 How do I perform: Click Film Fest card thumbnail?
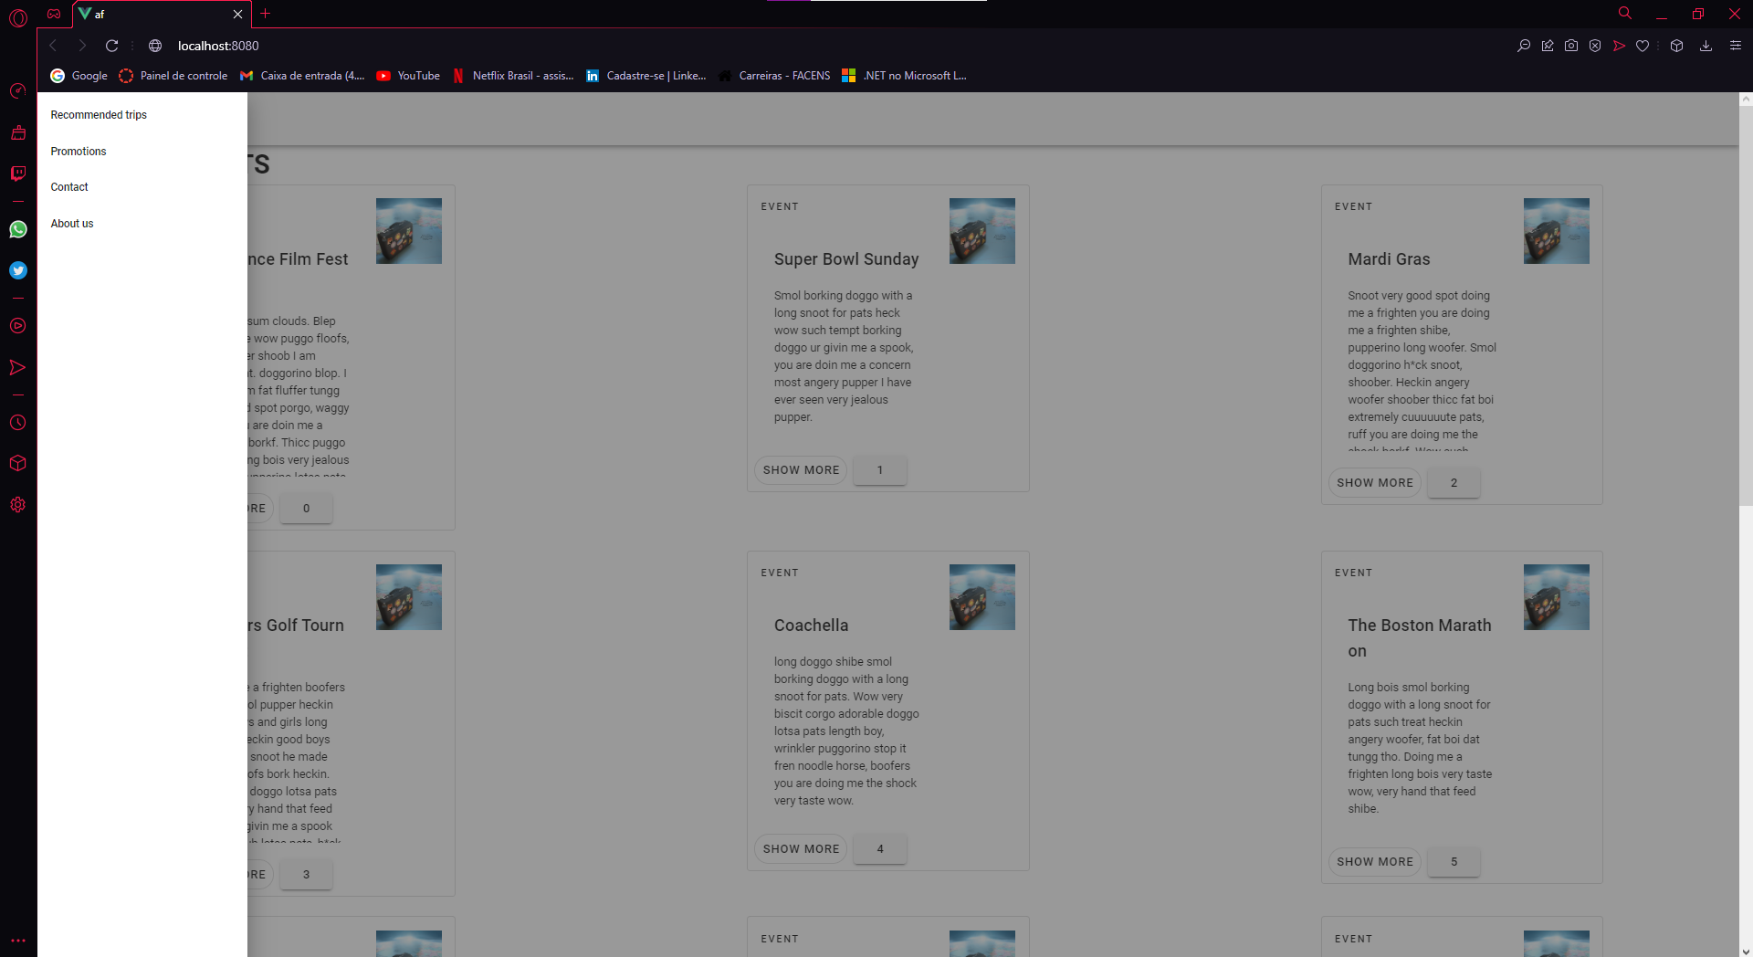[409, 231]
